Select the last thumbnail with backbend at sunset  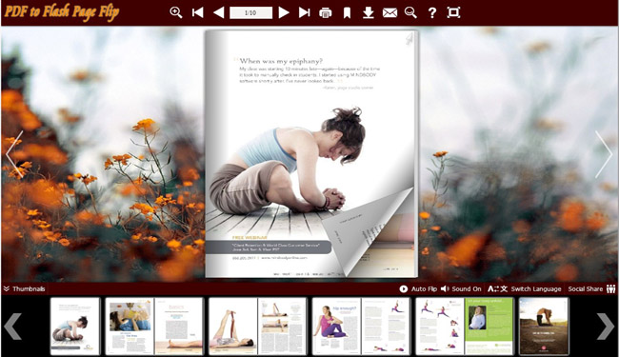point(544,327)
